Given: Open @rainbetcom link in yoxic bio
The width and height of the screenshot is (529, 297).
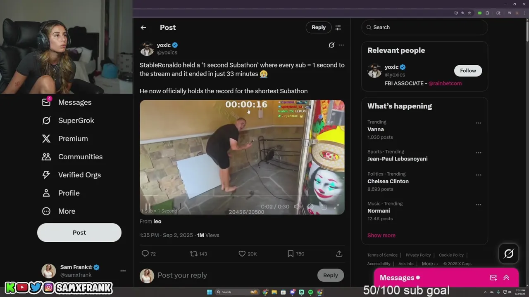Looking at the screenshot, I should [445, 83].
